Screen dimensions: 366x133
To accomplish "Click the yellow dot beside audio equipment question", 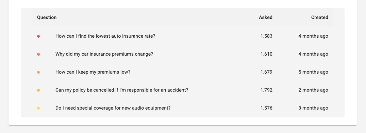I will [38, 108].
